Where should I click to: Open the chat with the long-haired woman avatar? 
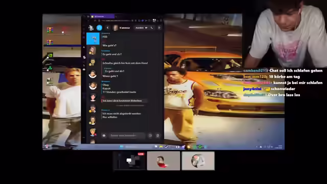coord(92,51)
